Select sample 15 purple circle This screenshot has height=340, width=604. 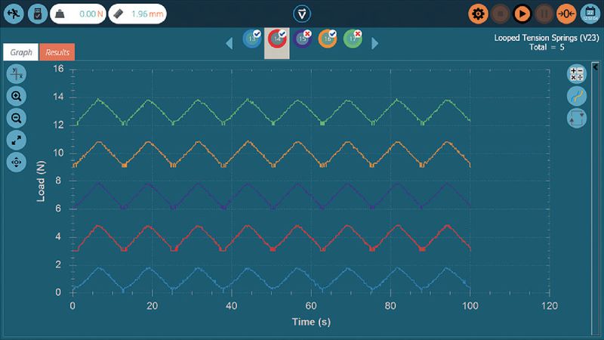point(304,40)
